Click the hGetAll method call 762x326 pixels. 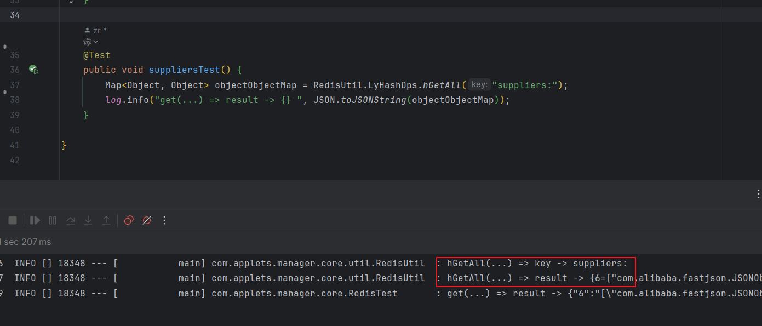pos(442,85)
